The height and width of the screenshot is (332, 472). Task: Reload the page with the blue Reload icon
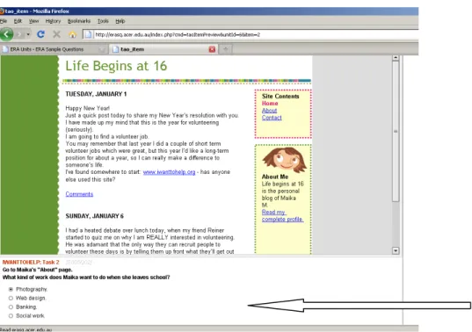coord(40,34)
